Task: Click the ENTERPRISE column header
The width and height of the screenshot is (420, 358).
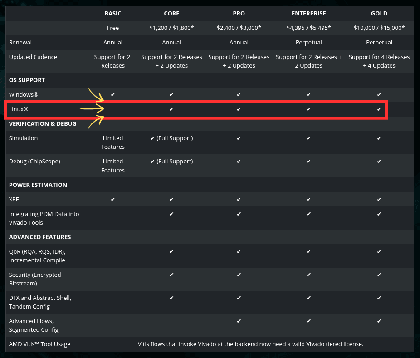Action: click(308, 14)
